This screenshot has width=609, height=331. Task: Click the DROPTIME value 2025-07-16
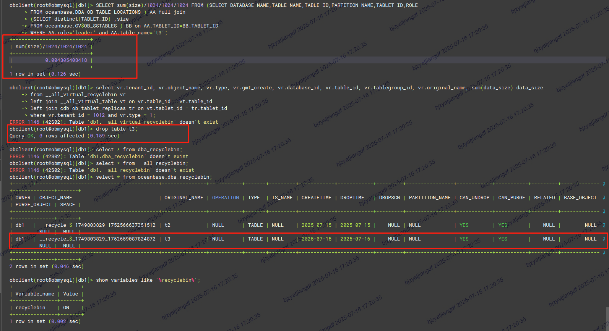click(355, 239)
